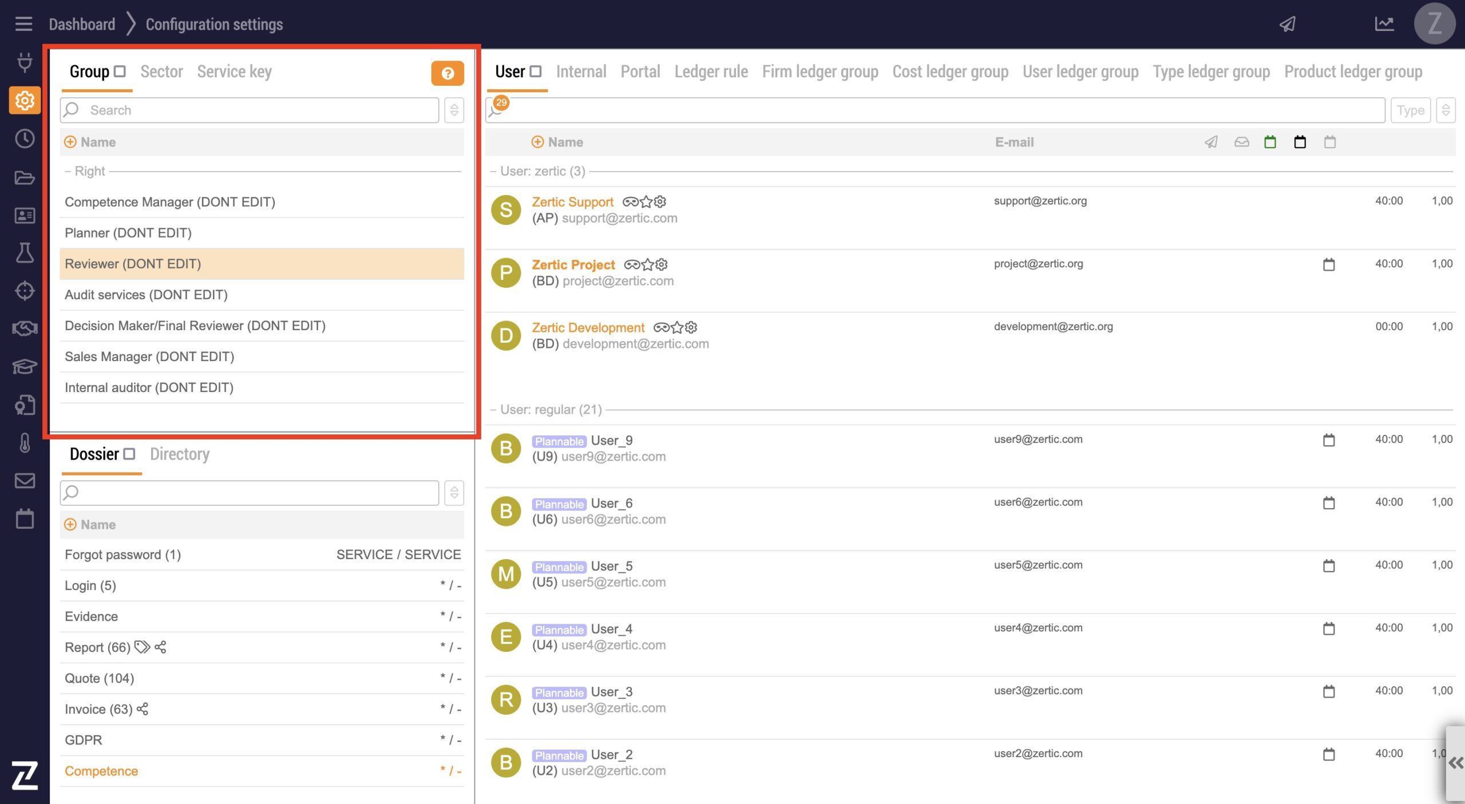Switch to the Ledger rule tab

pos(711,72)
